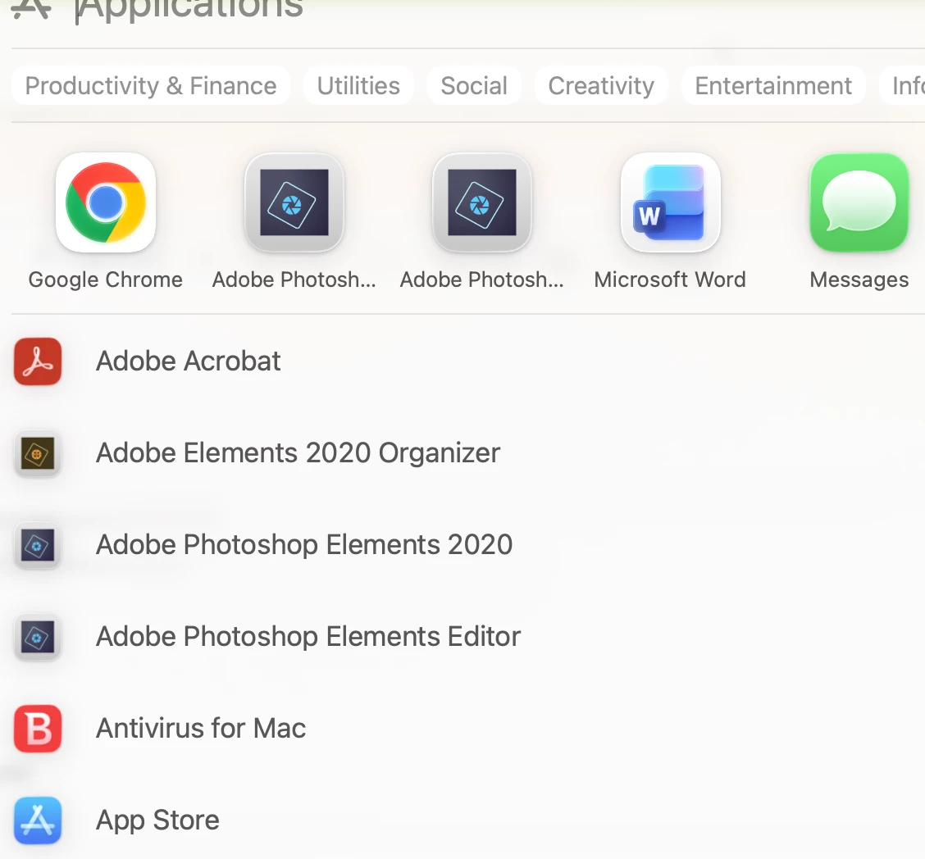Click the Applications header icon
Image resolution: width=925 pixels, height=859 pixels.
pos(30,8)
